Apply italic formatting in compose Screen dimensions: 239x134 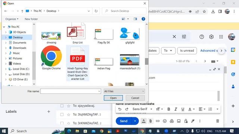tap(176, 109)
